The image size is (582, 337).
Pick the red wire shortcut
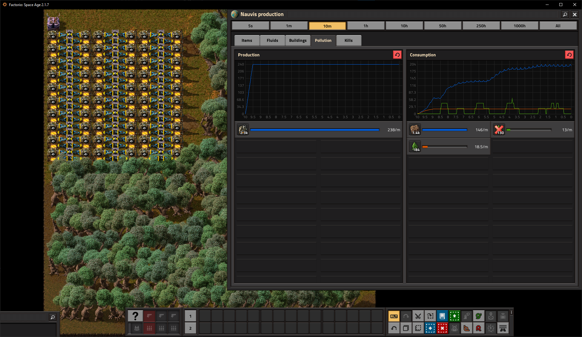[x=478, y=328]
